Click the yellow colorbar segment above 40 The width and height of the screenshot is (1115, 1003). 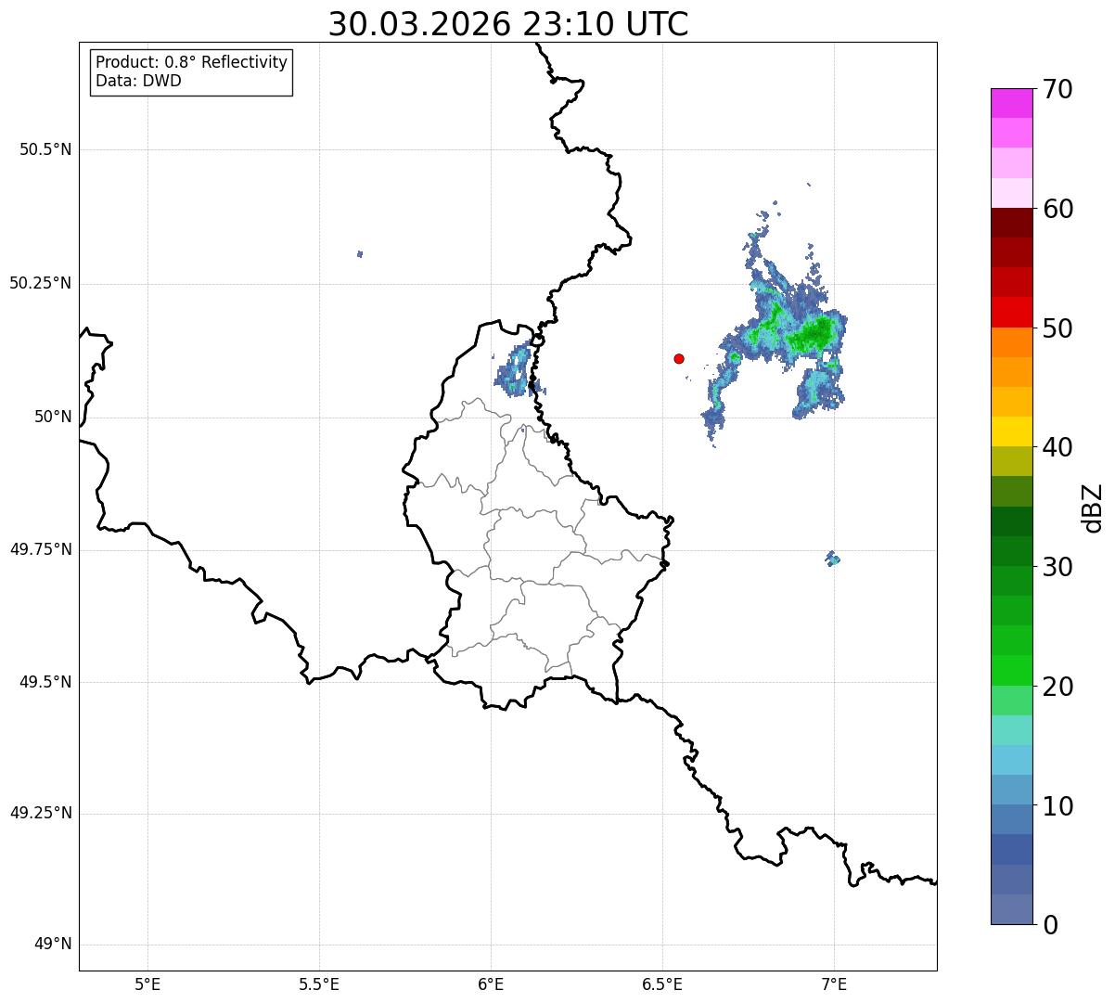(x=1011, y=432)
